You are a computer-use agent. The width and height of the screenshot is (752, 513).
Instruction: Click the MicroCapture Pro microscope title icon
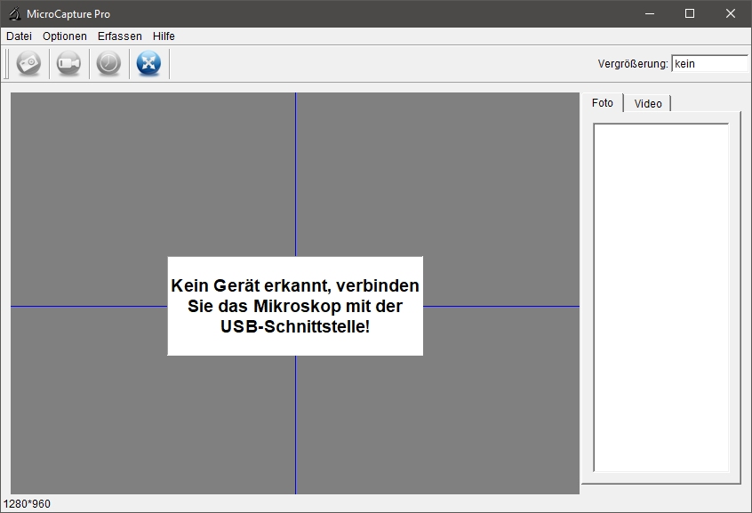(x=14, y=14)
